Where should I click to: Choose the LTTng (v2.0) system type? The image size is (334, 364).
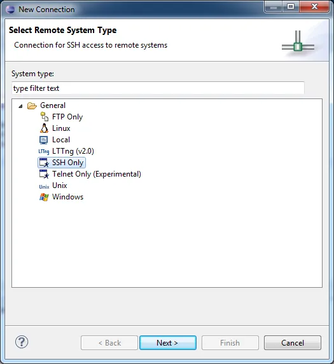[x=73, y=151]
